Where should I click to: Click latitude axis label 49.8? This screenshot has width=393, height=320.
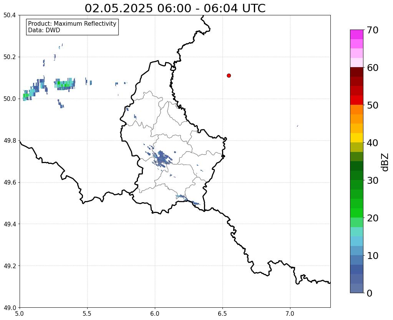click(x=10, y=141)
